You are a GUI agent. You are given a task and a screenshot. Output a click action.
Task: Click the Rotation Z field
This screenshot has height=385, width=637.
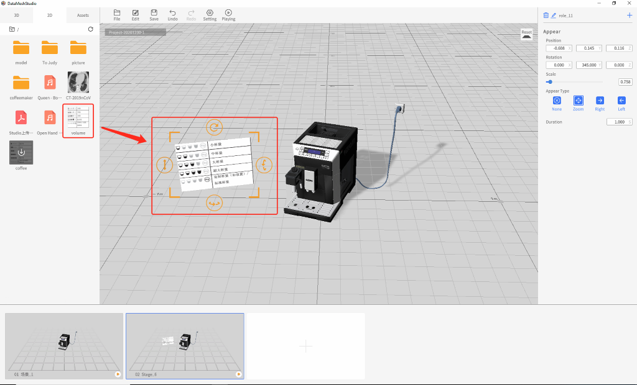pos(619,65)
